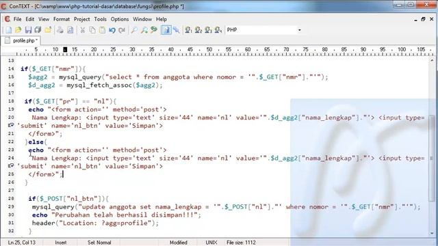438x246 pixels.
Task: Click 'Perubahan telah berhasil disimpan' echo line
Action: click(x=116, y=215)
